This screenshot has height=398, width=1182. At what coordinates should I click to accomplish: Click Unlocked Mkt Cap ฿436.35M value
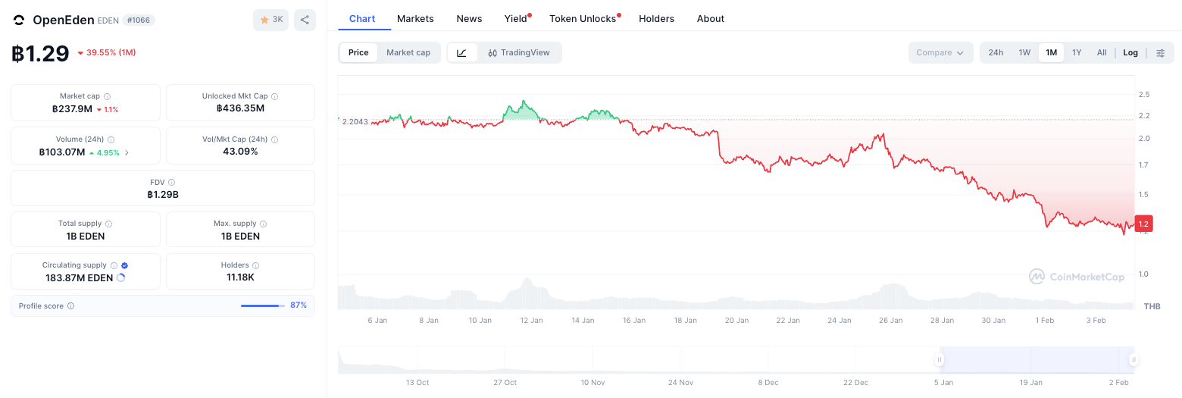pos(240,108)
